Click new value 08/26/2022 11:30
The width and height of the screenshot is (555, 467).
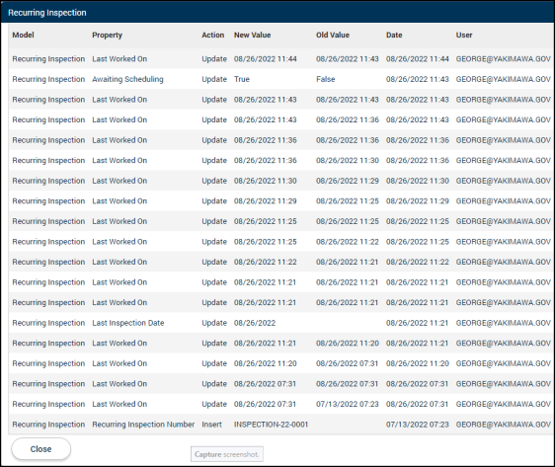pyautogui.click(x=266, y=181)
